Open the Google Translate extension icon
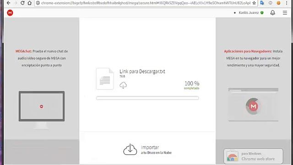Screen dimensions: 293x165 (262, 3)
